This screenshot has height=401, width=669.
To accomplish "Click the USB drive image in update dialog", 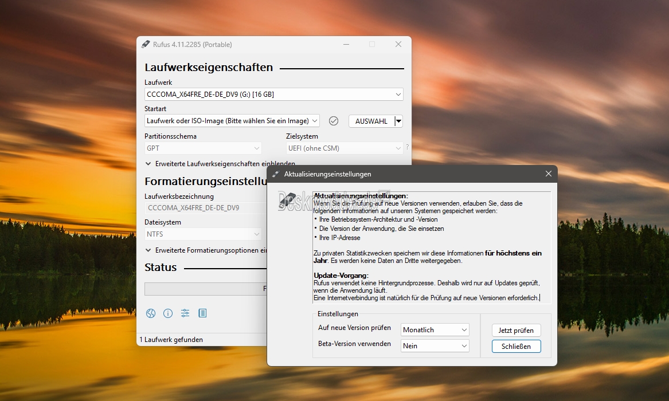I will [288, 200].
